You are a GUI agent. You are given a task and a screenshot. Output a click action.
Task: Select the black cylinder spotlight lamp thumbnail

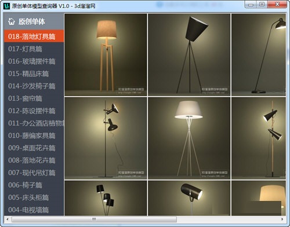189,198
